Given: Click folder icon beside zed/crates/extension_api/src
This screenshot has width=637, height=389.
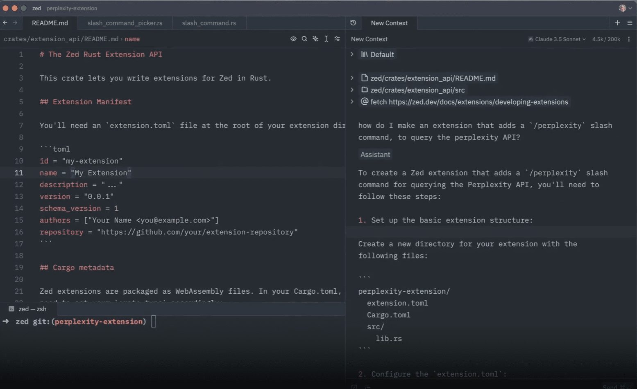Looking at the screenshot, I should tap(364, 90).
